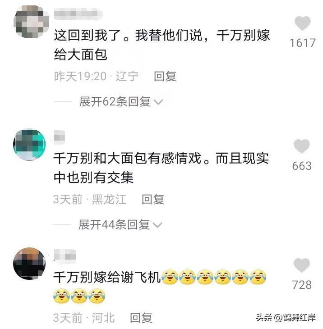Open the first commenter's avatar
The width and height of the screenshot is (323, 329).
(31, 22)
